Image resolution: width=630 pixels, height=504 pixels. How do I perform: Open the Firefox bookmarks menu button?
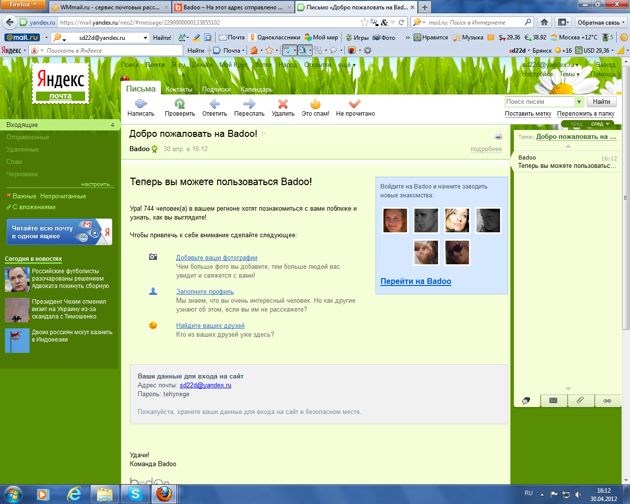tap(563, 22)
